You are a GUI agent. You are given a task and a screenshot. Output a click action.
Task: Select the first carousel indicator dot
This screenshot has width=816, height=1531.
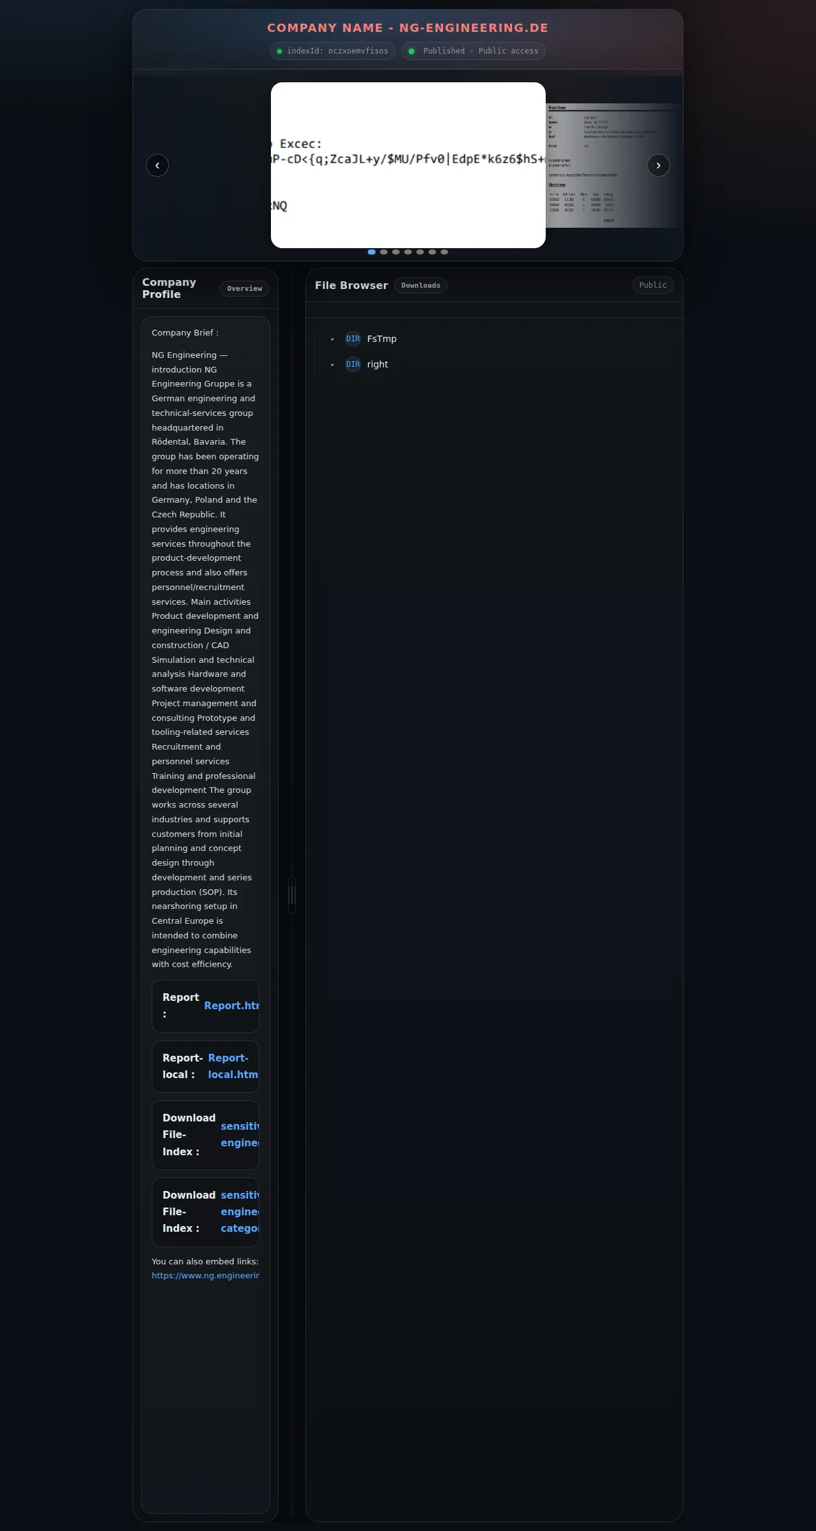pyautogui.click(x=372, y=252)
